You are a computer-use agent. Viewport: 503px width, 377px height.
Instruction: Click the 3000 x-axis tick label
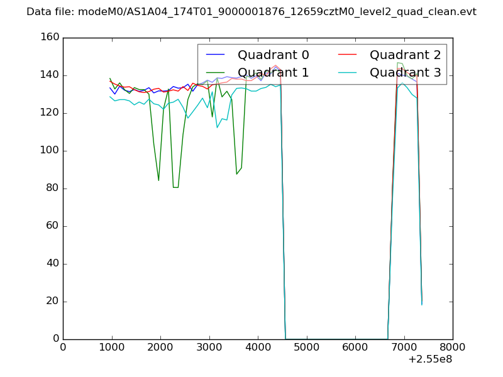click(209, 347)
